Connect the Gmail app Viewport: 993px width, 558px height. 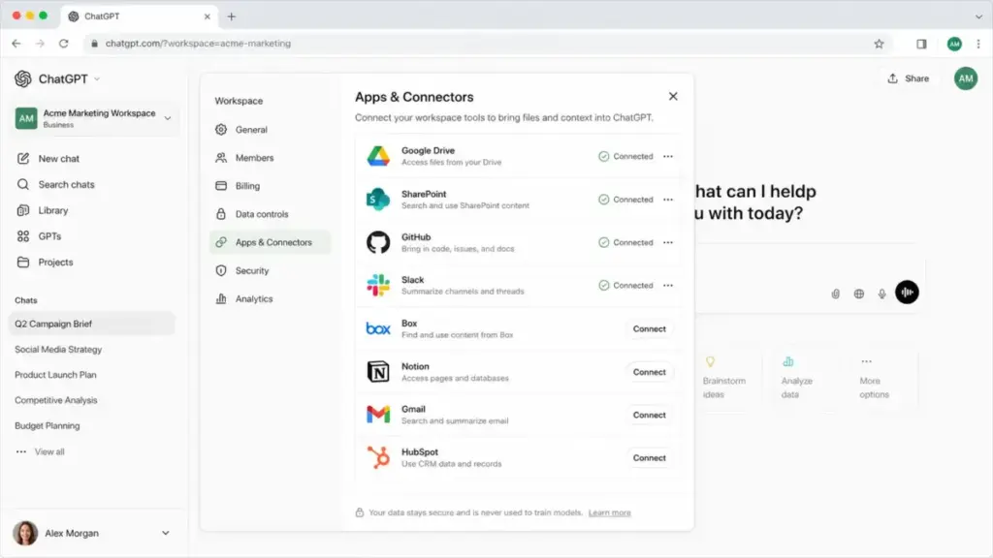pos(649,415)
